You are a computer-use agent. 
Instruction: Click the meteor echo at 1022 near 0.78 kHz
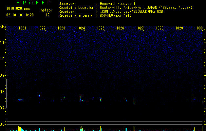click(39, 95)
